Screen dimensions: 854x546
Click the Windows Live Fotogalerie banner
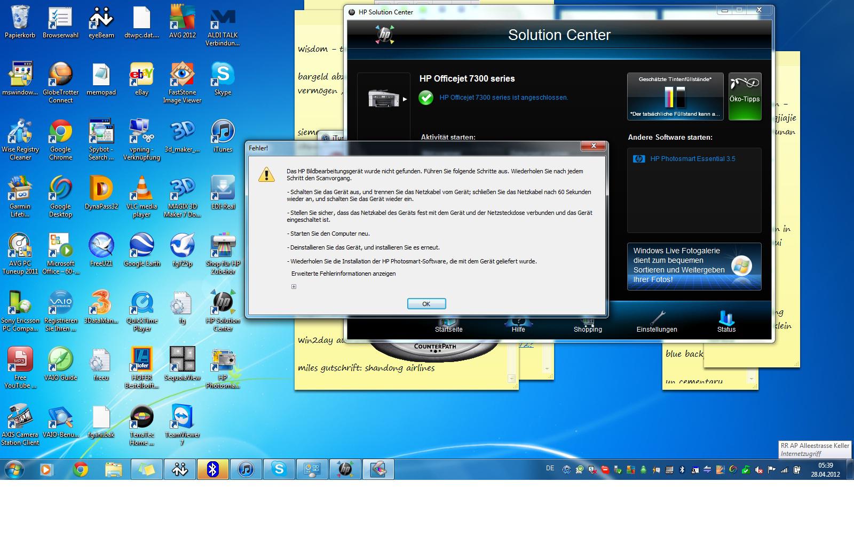pos(694,266)
